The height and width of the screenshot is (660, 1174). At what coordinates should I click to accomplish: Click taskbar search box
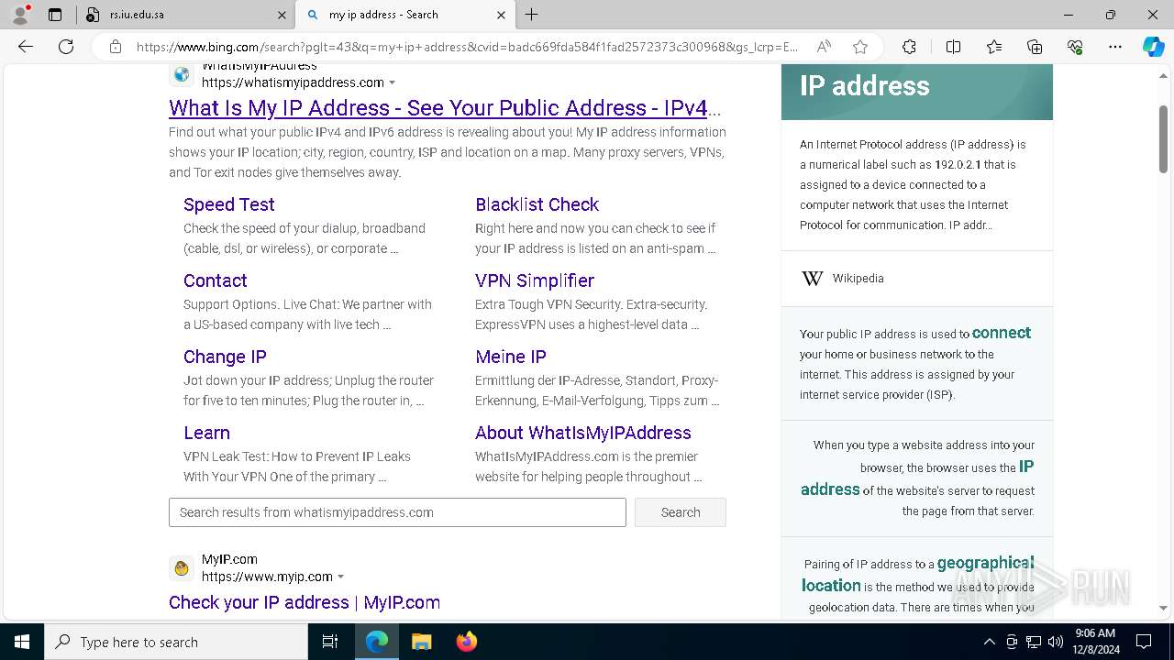176,642
